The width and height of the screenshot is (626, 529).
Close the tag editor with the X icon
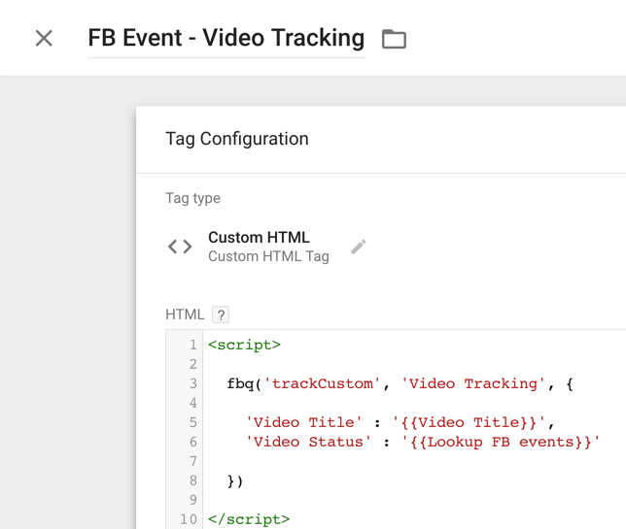(44, 38)
